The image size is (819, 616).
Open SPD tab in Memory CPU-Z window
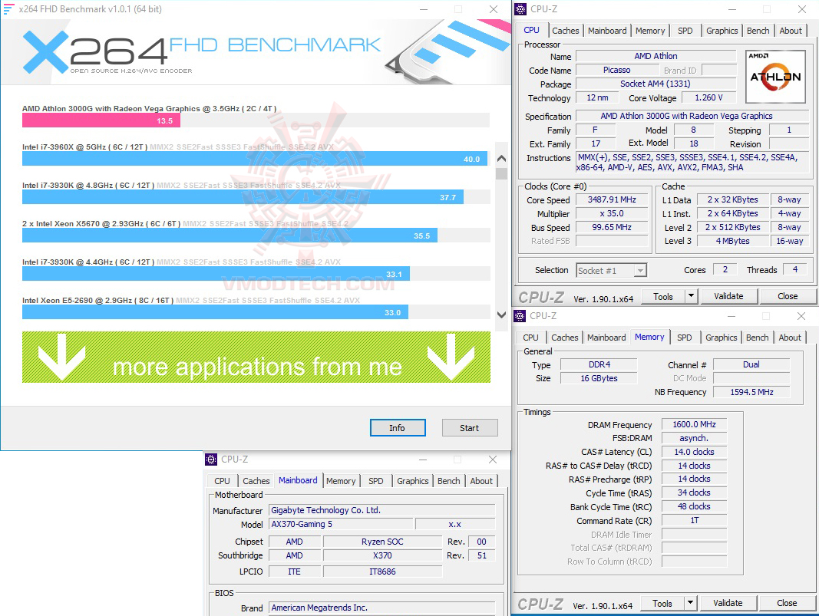(684, 338)
